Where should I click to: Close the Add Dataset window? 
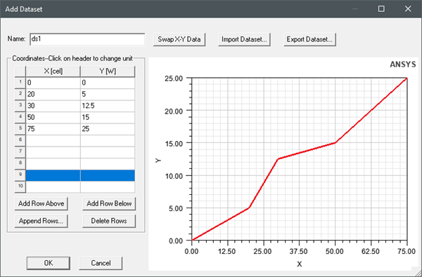408,9
